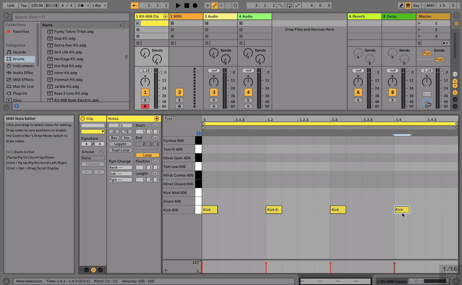Toggle Draw Mode pencil icon
Screen dimensions: 462x285
(401, 5)
